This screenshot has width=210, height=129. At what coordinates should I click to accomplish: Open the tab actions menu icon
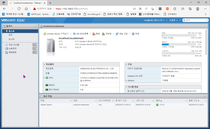coord(4,3)
